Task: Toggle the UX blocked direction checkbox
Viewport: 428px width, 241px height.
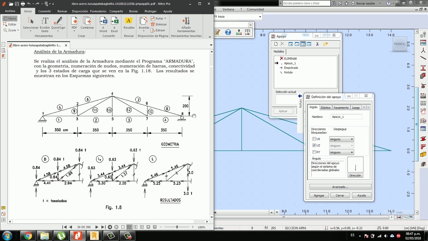Action: click(314, 139)
